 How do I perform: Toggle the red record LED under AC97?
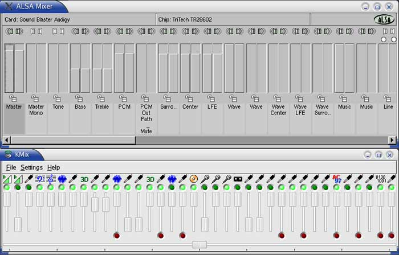click(x=336, y=235)
